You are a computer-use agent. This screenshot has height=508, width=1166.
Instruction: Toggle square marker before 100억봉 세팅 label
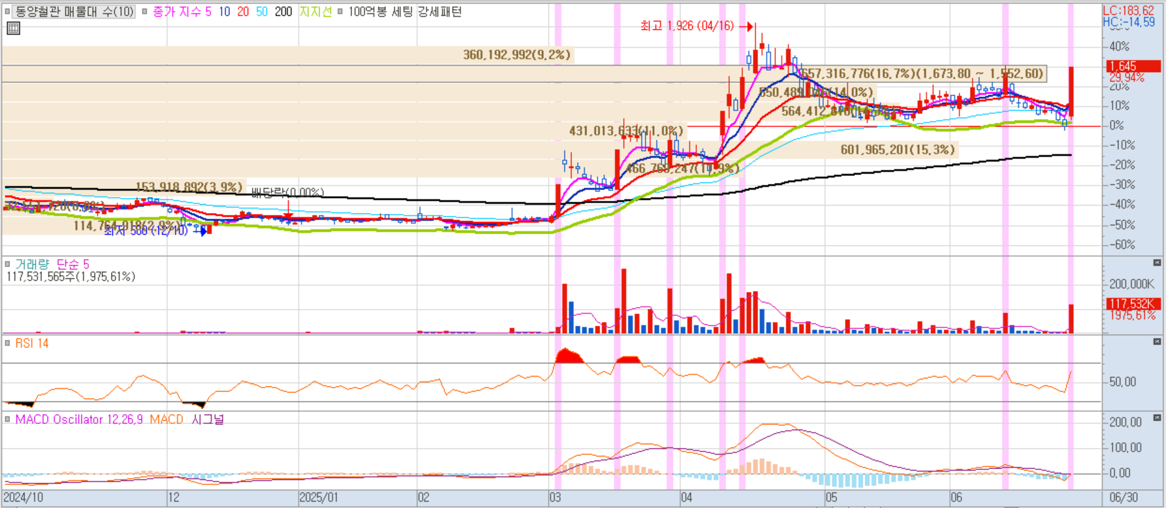click(340, 11)
